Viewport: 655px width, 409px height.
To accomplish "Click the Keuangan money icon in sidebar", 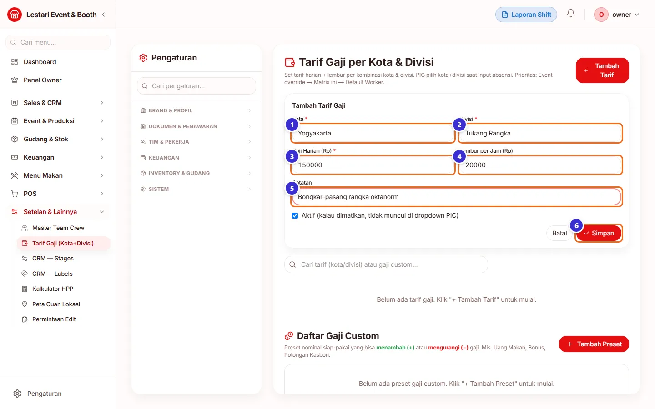I will pos(15,157).
